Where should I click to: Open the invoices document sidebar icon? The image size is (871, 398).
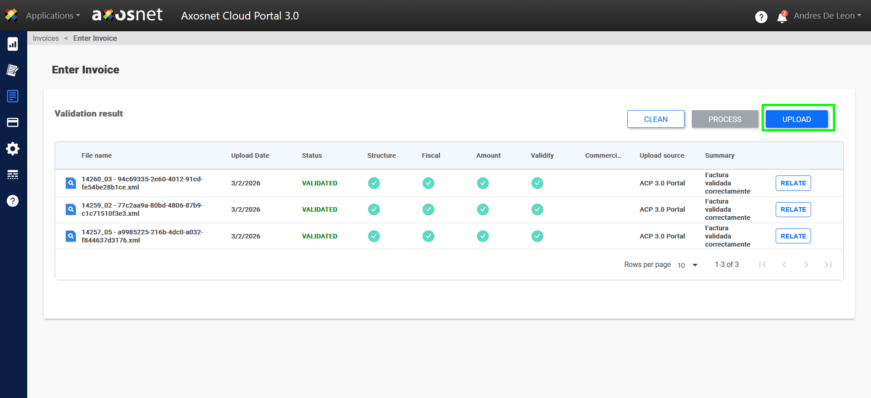tap(13, 96)
